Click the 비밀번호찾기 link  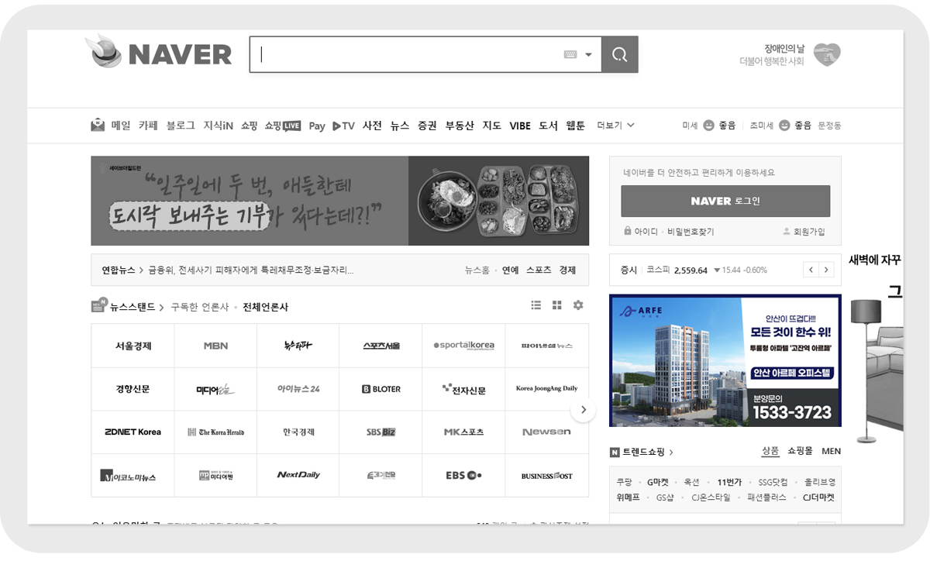(x=691, y=232)
